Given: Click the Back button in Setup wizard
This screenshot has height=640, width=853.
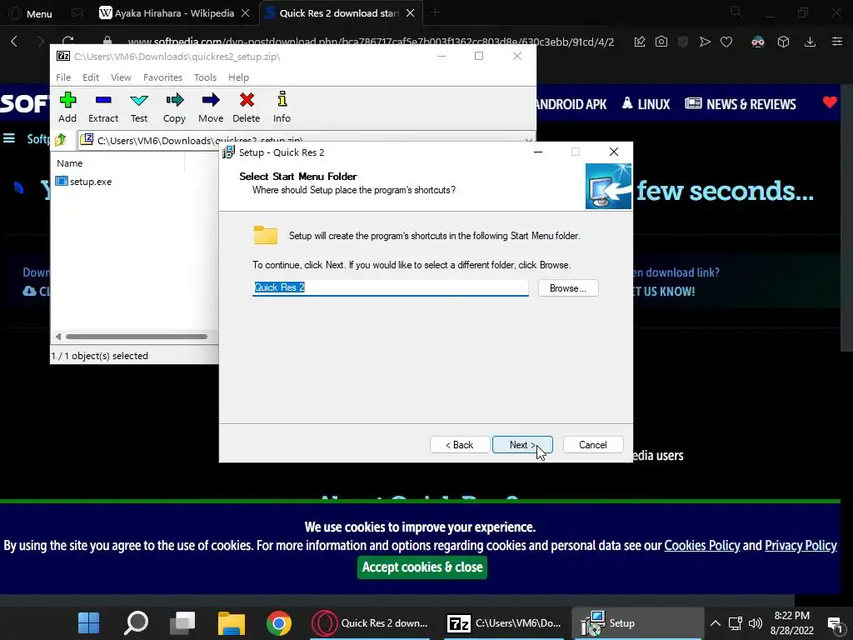Looking at the screenshot, I should coord(460,445).
